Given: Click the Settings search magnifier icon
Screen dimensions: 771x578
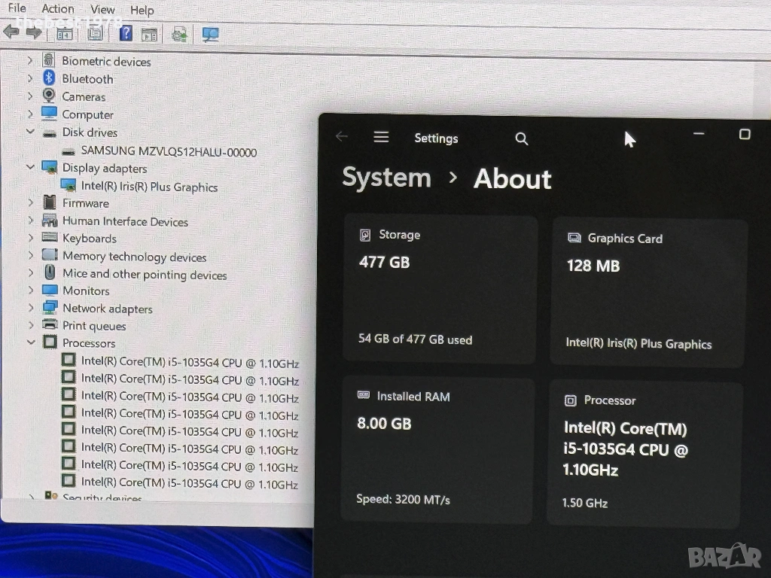Looking at the screenshot, I should pos(521,138).
